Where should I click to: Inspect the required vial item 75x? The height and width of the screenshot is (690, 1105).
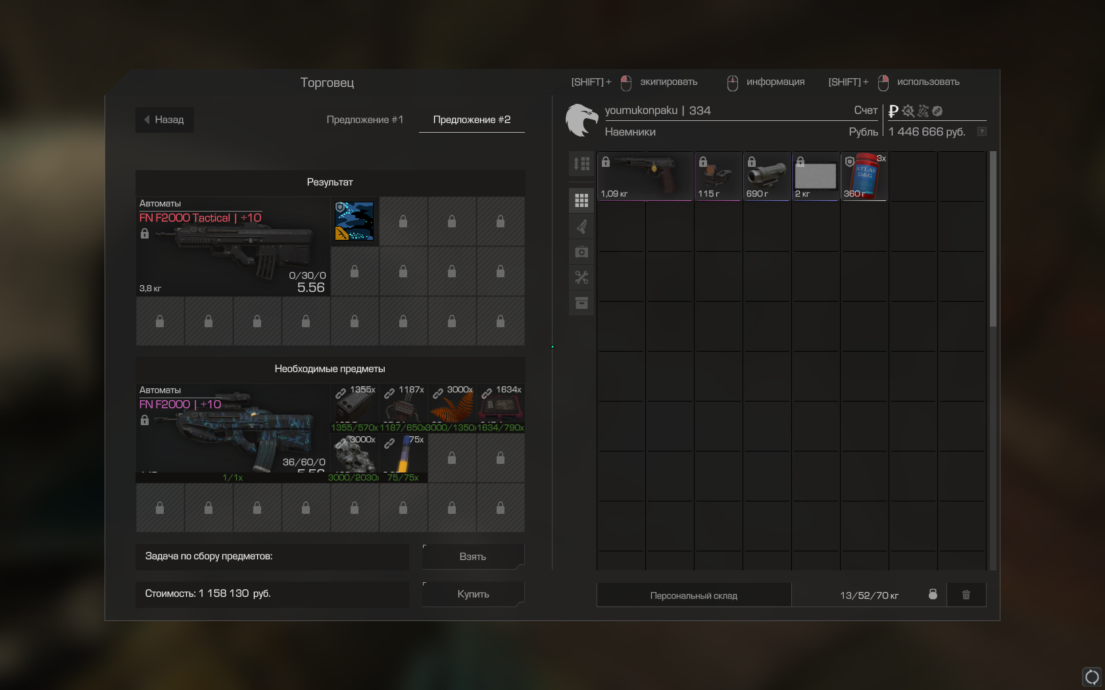coord(403,458)
